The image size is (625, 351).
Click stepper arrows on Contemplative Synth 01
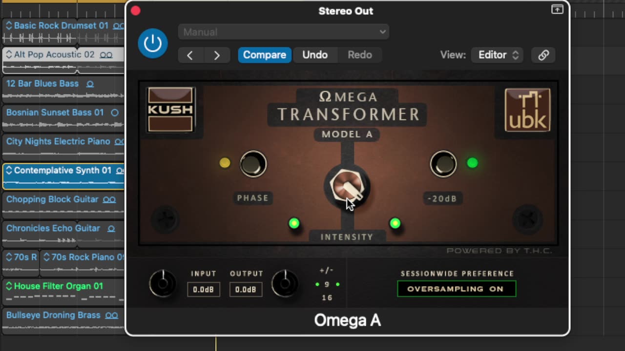(x=8, y=171)
